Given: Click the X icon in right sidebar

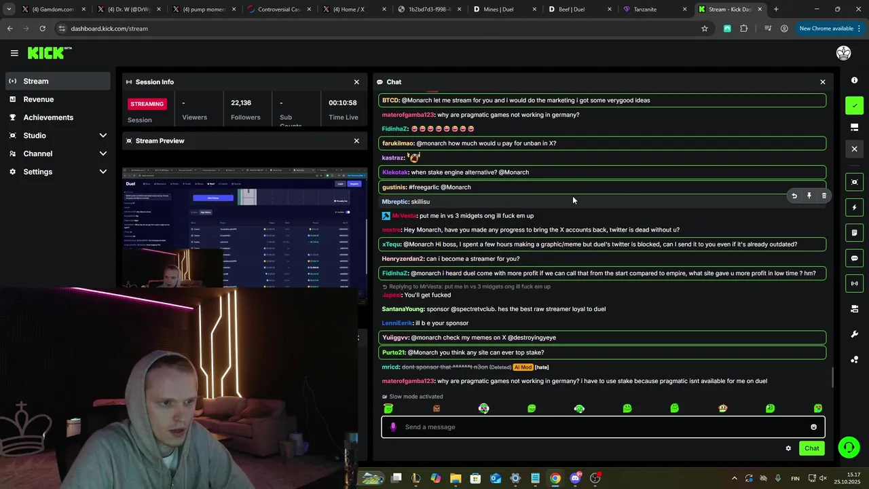Looking at the screenshot, I should (x=855, y=149).
